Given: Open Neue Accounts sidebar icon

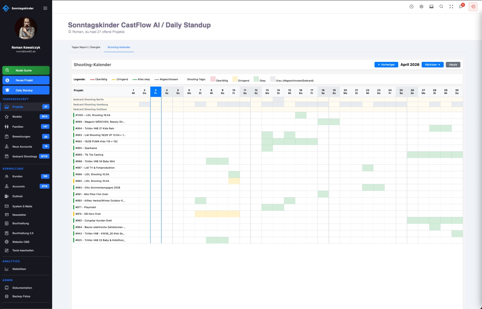Looking at the screenshot, I should coord(7,147).
